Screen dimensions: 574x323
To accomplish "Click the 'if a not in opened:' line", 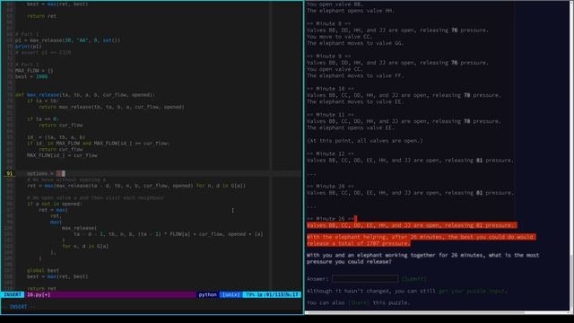I will [55, 204].
